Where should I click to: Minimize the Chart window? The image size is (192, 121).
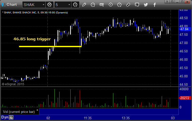pyautogui.click(x=177, y=2)
